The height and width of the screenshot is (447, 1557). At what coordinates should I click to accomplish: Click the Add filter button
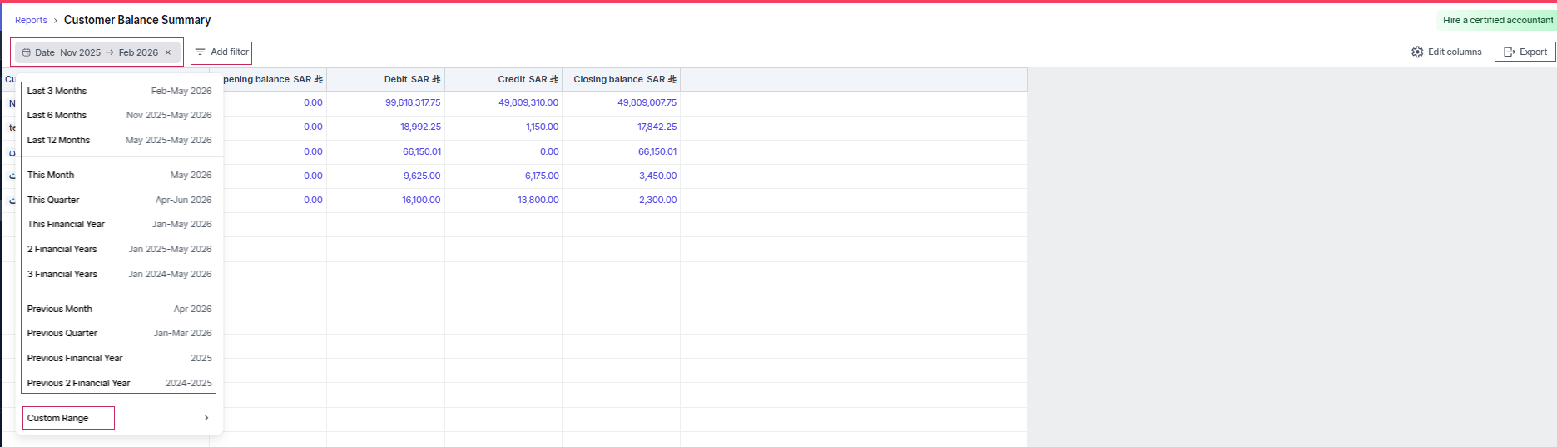221,52
